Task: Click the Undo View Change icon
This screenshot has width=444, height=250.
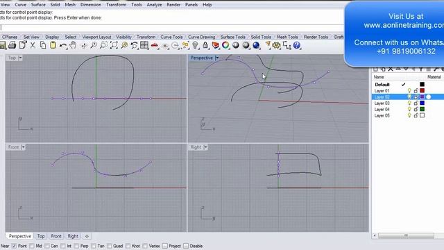Action: click(134, 45)
